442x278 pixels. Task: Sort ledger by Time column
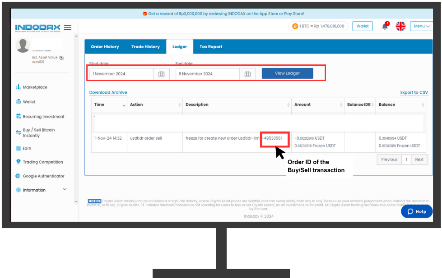tap(109, 105)
